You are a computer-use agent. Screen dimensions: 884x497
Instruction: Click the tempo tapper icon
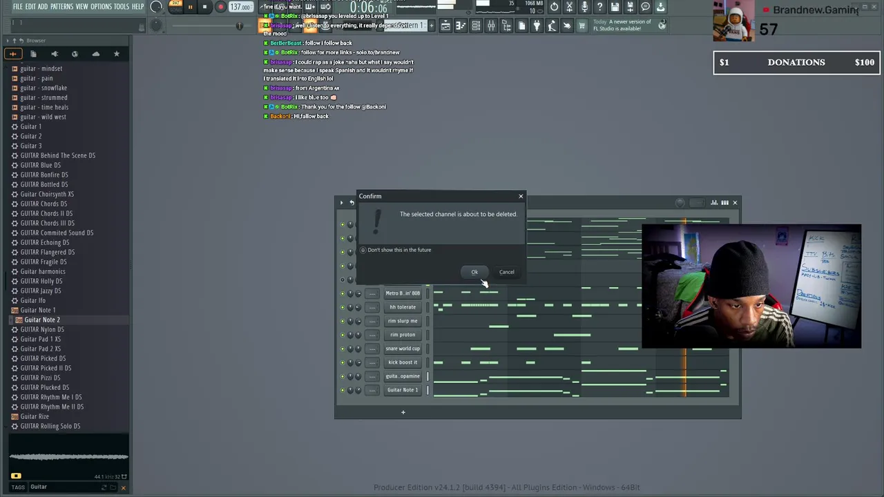click(552, 26)
